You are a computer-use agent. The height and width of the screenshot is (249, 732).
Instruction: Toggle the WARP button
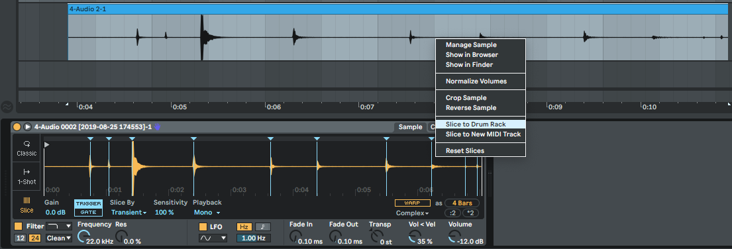412,203
